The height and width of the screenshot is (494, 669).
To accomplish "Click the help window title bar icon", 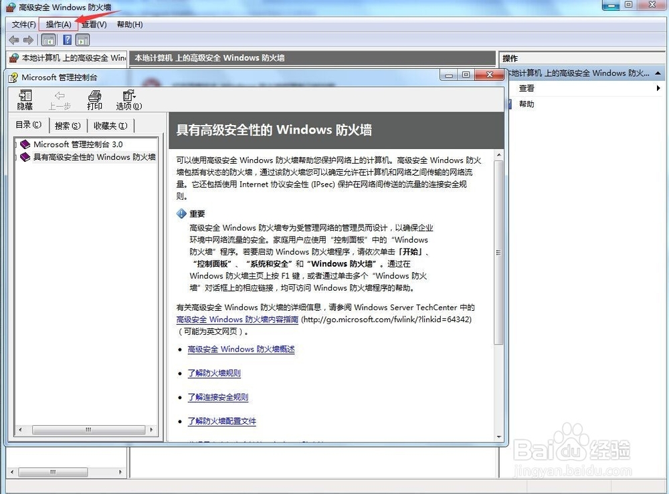I will pos(13,78).
